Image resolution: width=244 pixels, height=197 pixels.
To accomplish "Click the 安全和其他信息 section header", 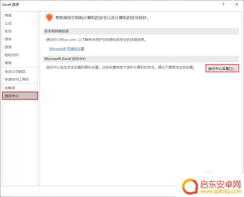I will [141, 31].
